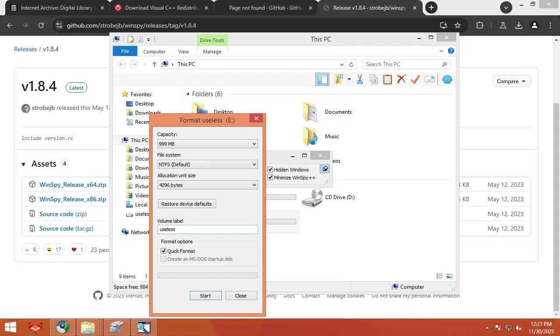Go up one level in Explorer
This screenshot has width=560, height=336.
tap(154, 64)
